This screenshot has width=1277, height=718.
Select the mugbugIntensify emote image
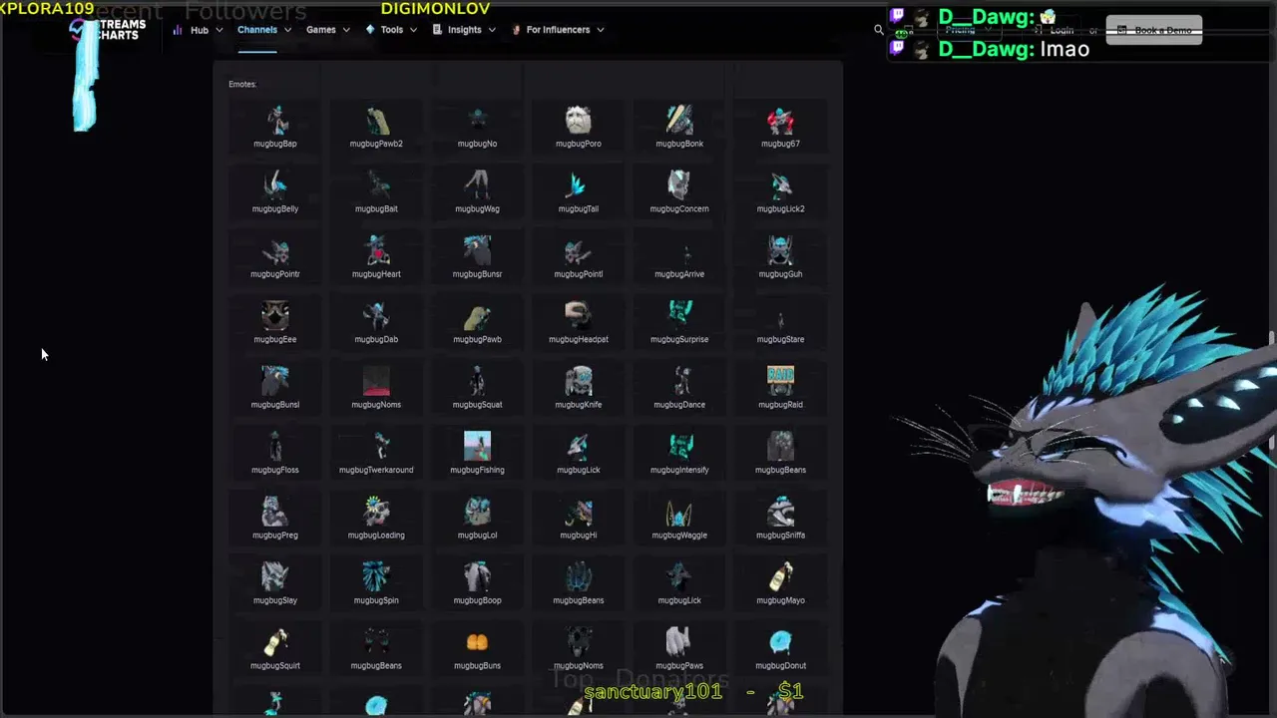point(679,447)
